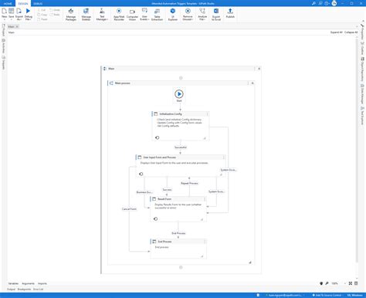Open the Properties side panel
Image resolution: width=366 pixels, height=298 pixels.
(x=362, y=32)
